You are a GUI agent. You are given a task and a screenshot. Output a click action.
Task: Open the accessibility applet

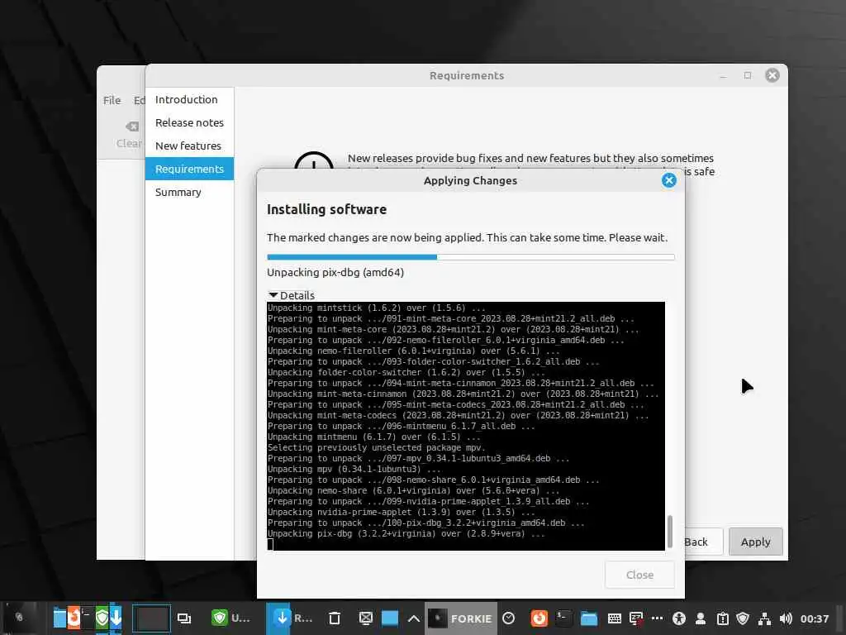coord(679,618)
